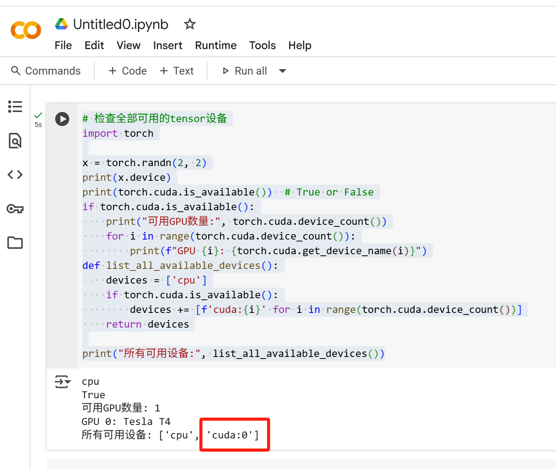Toggle the cell output options icon

click(x=63, y=382)
